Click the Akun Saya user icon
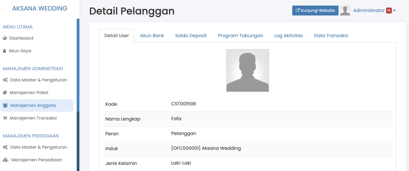The height and width of the screenshot is (171, 409). point(5,51)
